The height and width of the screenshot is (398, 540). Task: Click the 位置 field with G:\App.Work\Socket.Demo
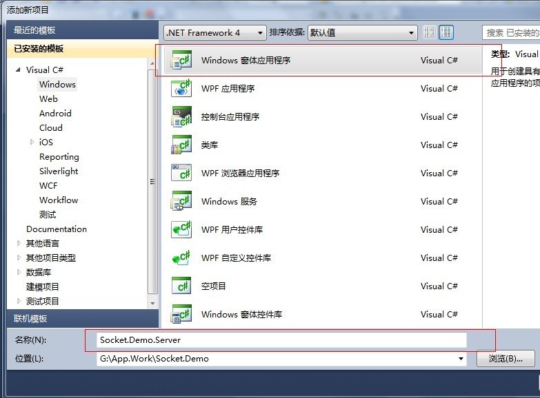pyautogui.click(x=281, y=359)
